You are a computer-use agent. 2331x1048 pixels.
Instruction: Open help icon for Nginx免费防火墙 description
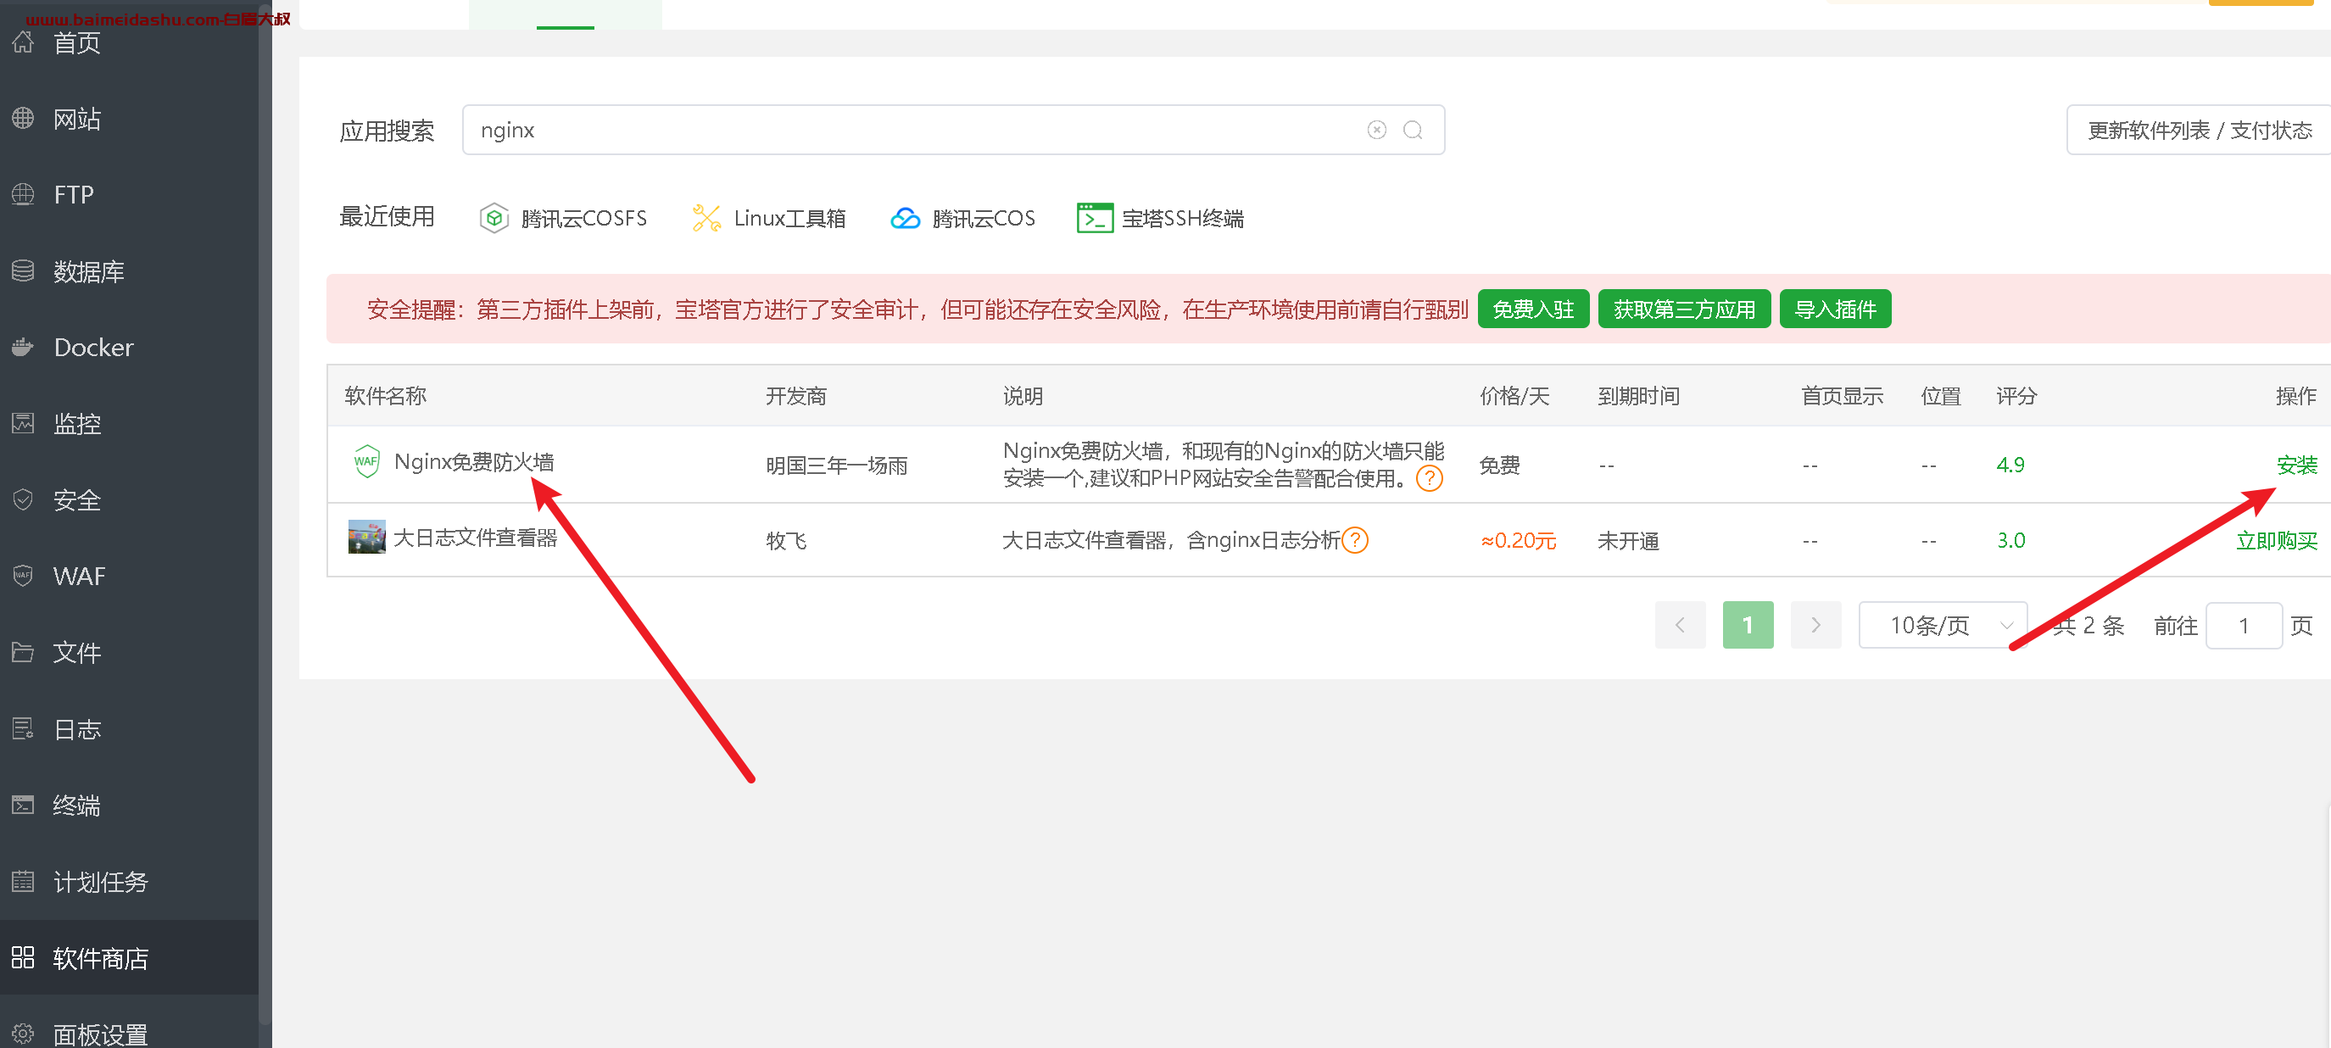pyautogui.click(x=1429, y=478)
